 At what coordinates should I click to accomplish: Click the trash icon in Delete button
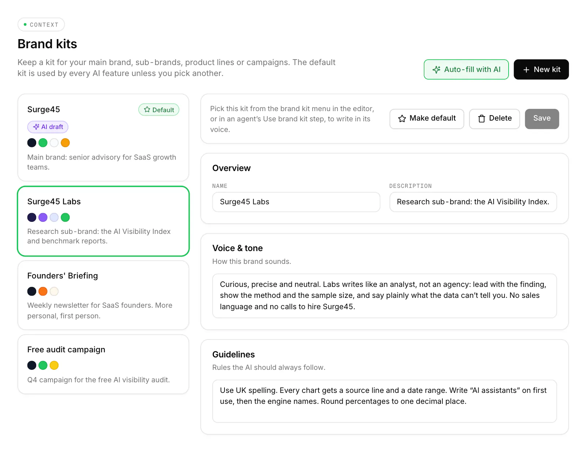click(x=482, y=118)
